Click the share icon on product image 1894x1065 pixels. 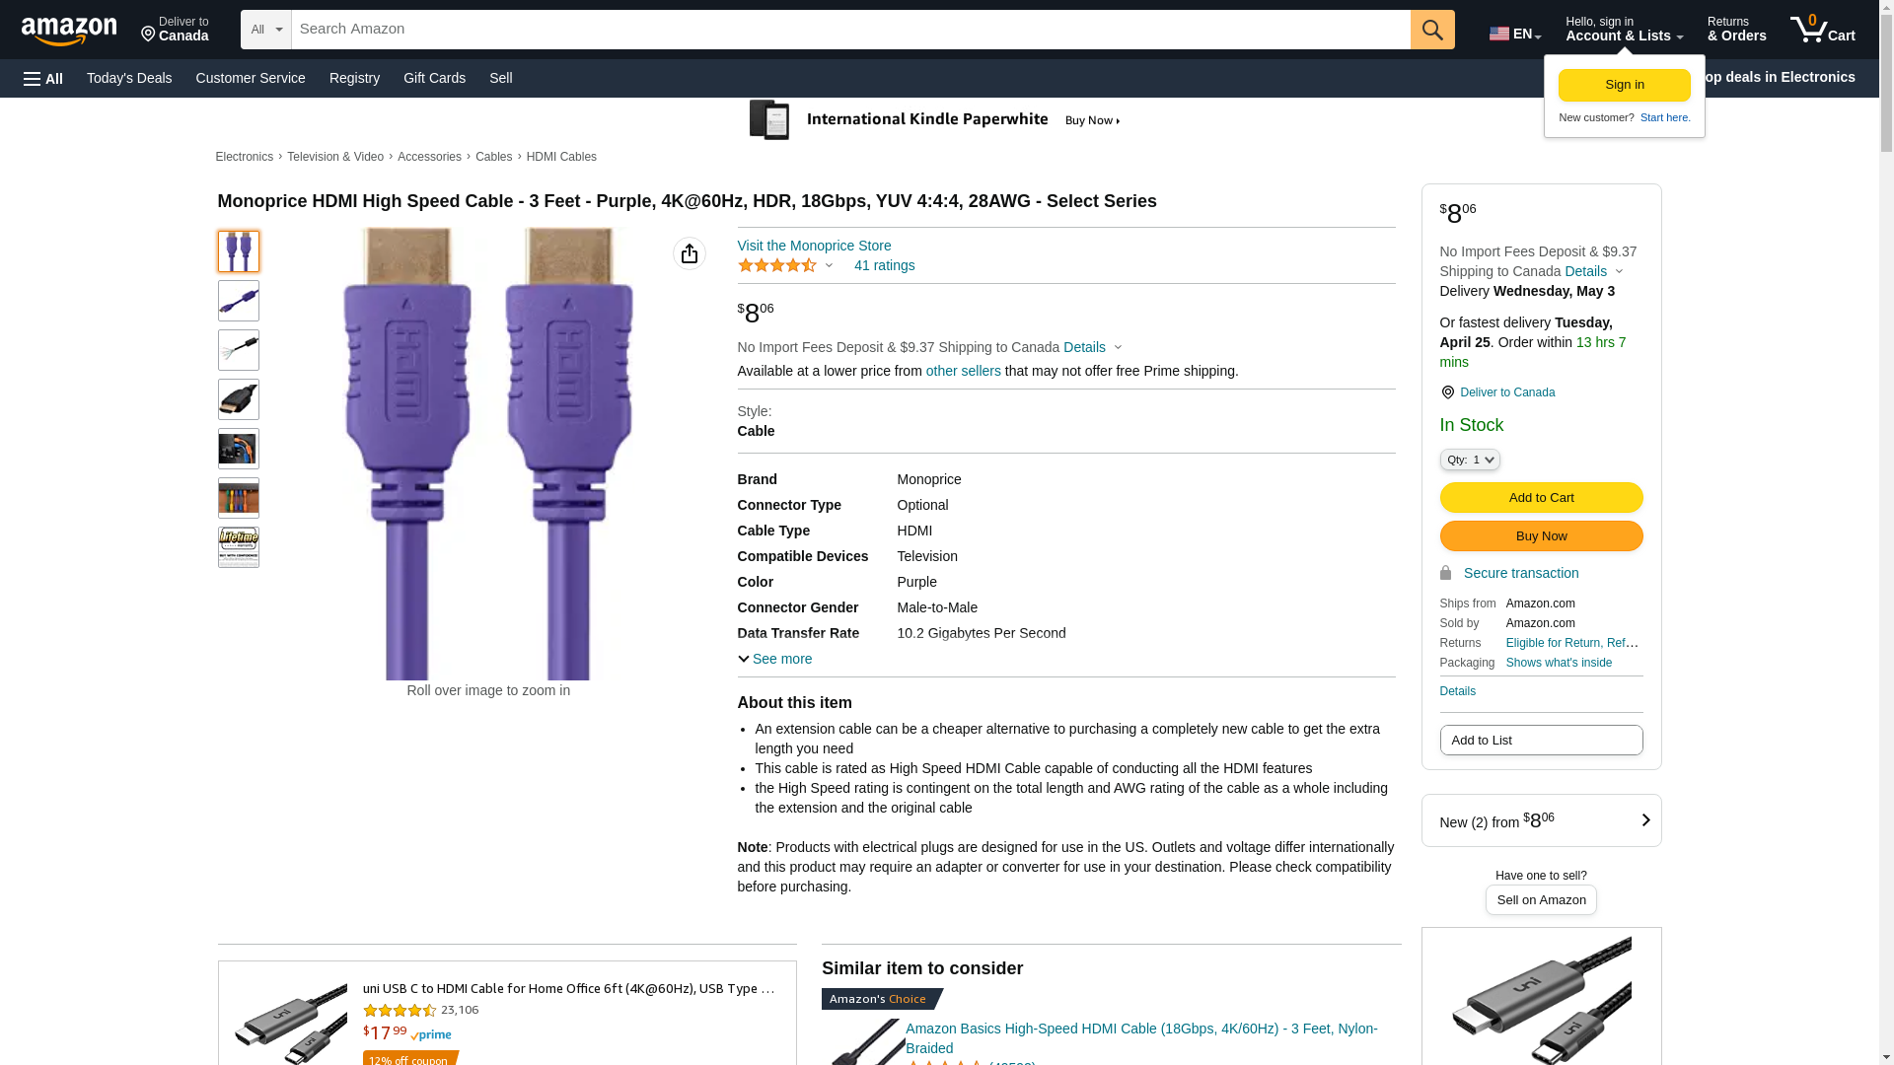click(x=690, y=253)
